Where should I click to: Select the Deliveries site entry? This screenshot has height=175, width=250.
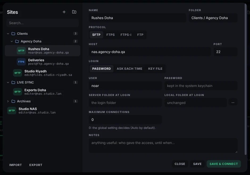pyautogui.click(x=43, y=62)
